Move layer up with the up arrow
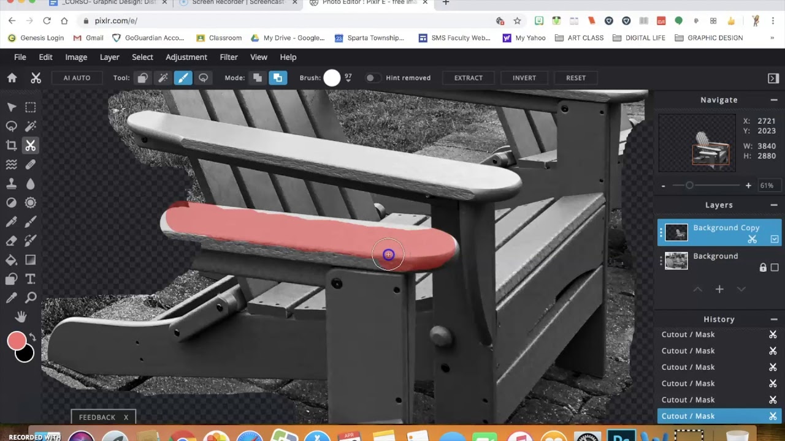The image size is (785, 441). coord(698,289)
